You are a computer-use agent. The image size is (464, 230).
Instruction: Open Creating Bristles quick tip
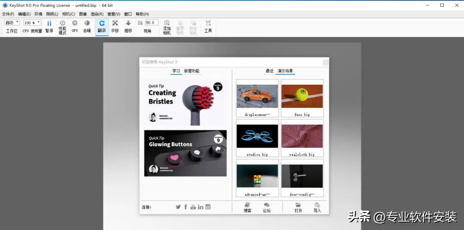click(x=185, y=103)
